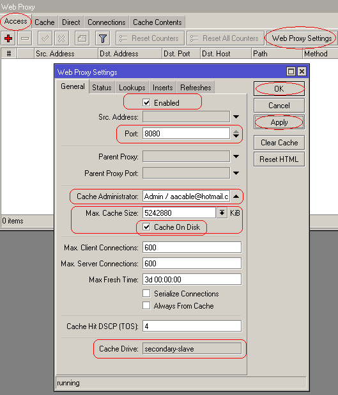Viewport: 338px width, 395px height.
Task: Expand the Src. Address field arrow
Action: (236, 117)
